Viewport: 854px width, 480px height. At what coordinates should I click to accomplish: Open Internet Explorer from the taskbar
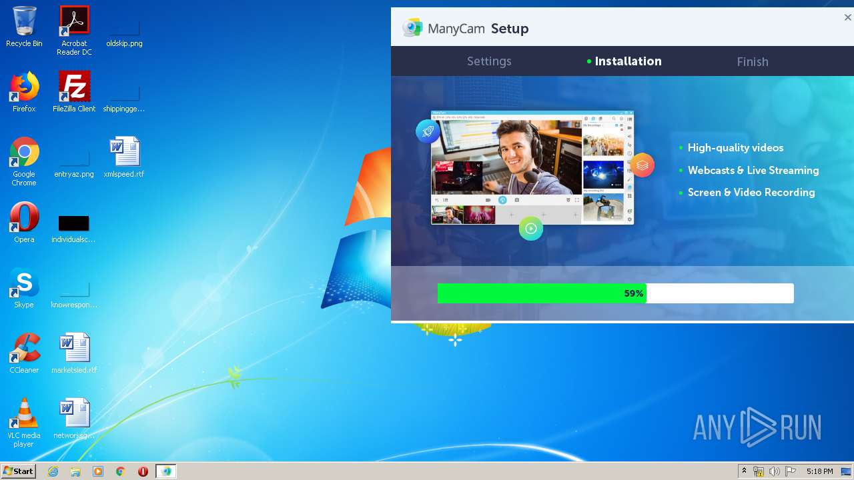tap(53, 471)
